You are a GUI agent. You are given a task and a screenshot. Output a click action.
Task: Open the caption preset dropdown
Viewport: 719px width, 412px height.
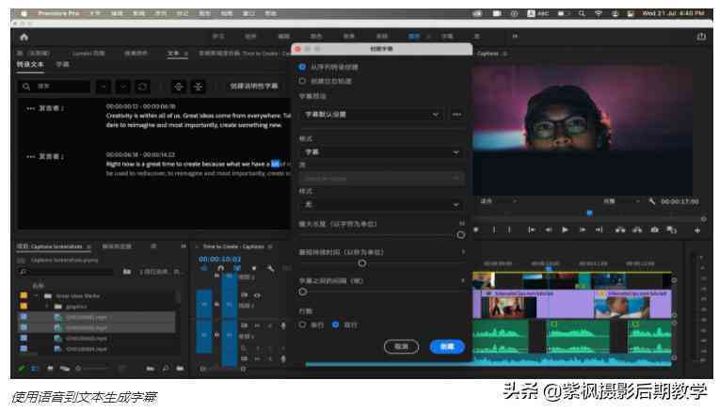pyautogui.click(x=372, y=115)
